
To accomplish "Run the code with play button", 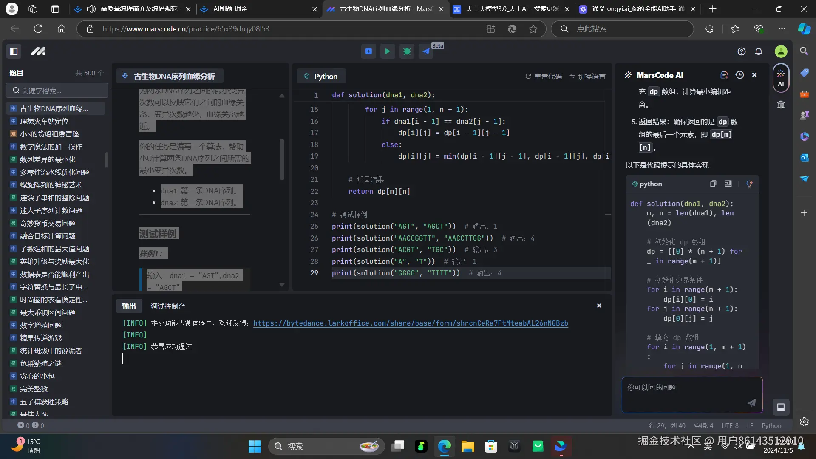I will (x=387, y=51).
